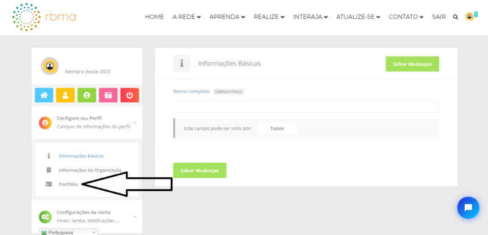Click the blue home shortcut button
The height and width of the screenshot is (235, 488).
(x=44, y=96)
